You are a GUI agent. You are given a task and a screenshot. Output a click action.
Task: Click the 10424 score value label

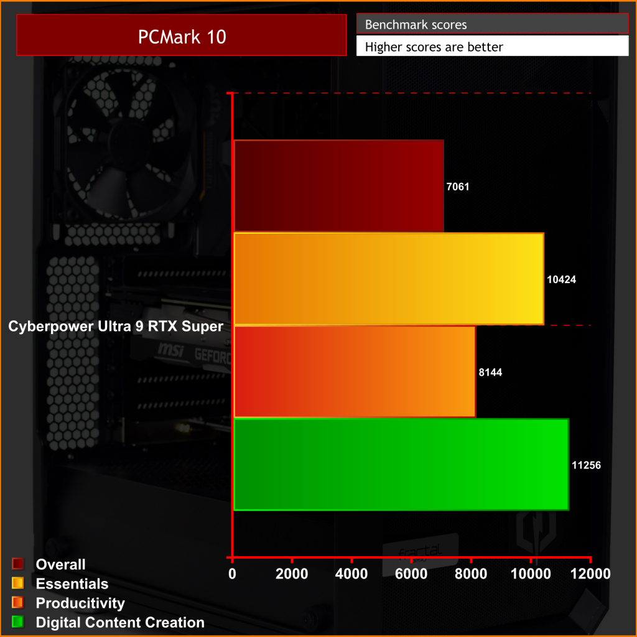[x=561, y=279]
